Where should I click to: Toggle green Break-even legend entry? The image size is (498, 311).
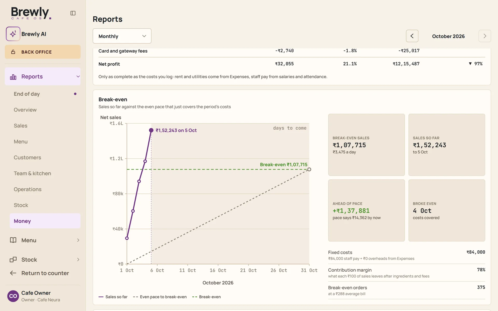(206, 297)
